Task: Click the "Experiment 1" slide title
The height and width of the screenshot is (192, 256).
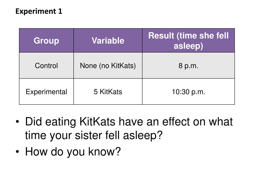Action: point(39,11)
